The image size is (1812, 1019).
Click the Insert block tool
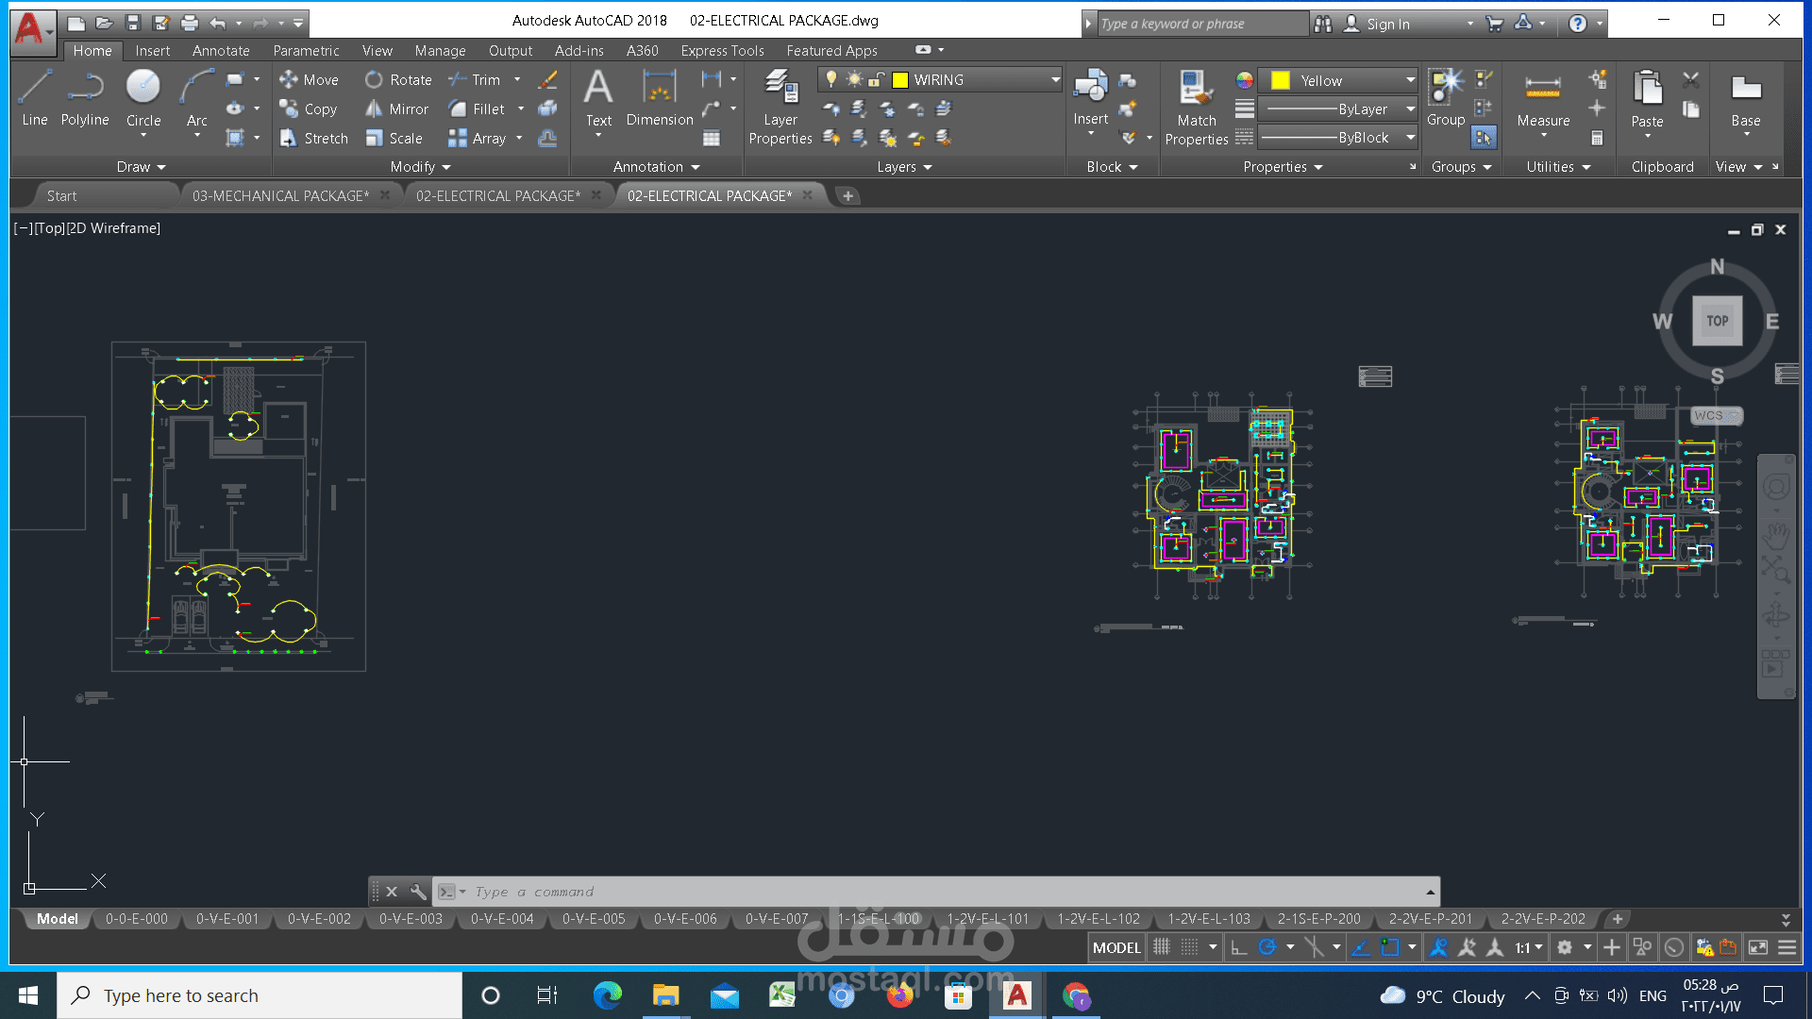click(x=1090, y=97)
